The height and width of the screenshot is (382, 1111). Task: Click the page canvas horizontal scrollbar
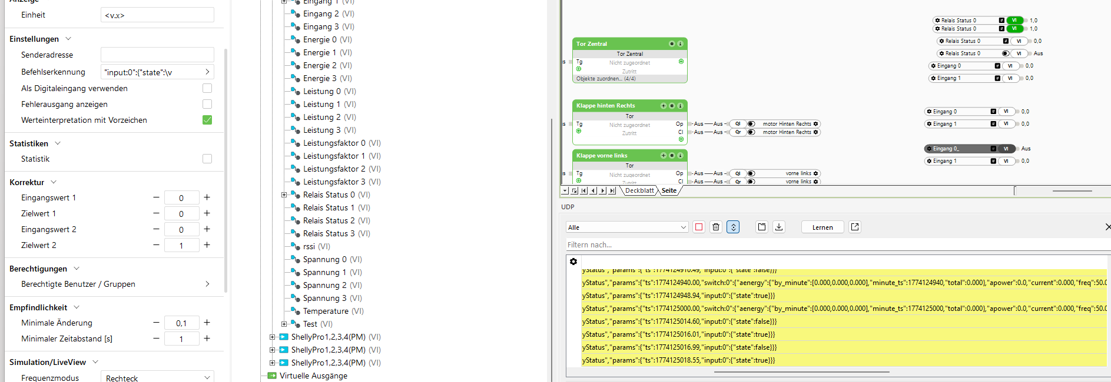point(1072,191)
